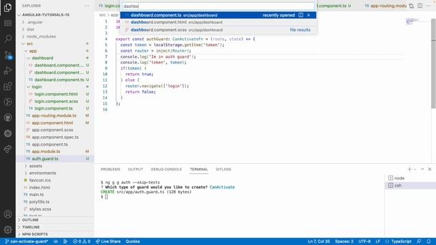Viewport: 436px width, 245px height.
Task: Open the Extensions view icon
Action: tap(7, 86)
